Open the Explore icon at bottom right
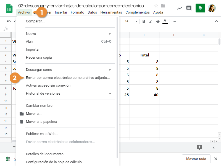 tap(199, 147)
